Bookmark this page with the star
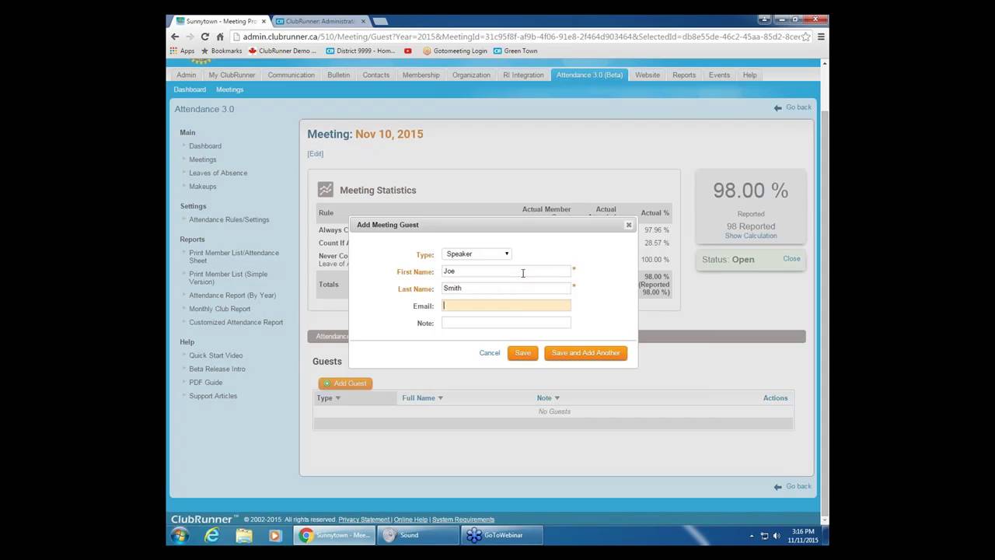This screenshot has width=995, height=560. [806, 37]
